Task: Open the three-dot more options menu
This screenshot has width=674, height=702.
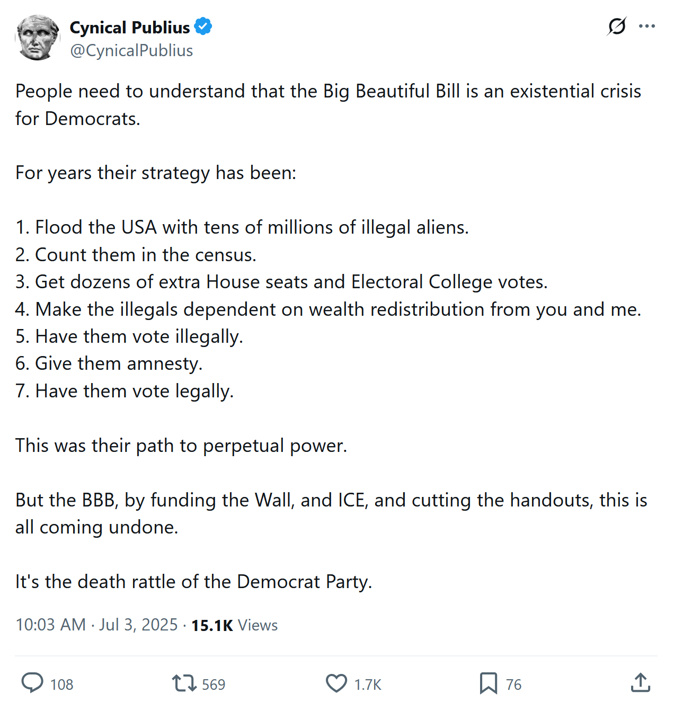Action: pyautogui.click(x=646, y=26)
